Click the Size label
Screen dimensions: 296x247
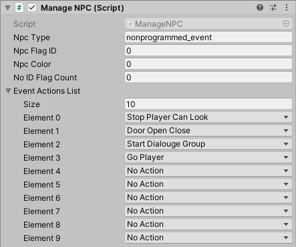pyautogui.click(x=31, y=104)
